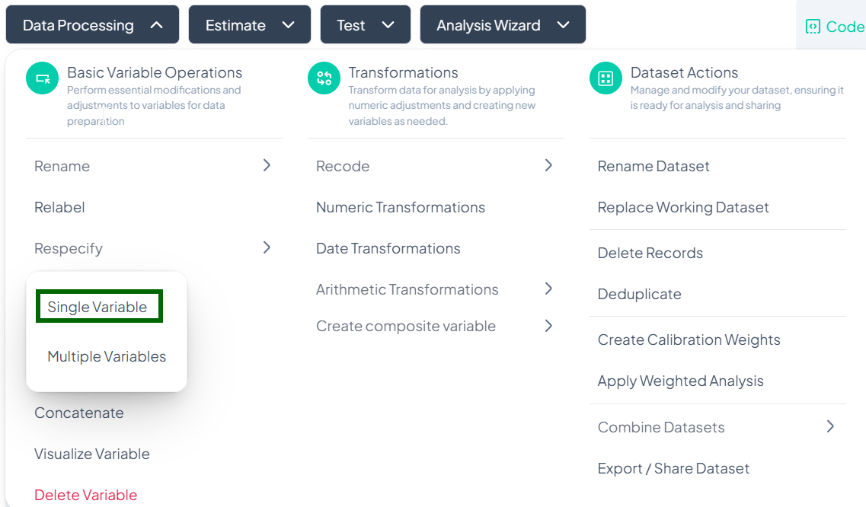Image resolution: width=866 pixels, height=507 pixels.
Task: Open Numeric Transformations
Action: [401, 207]
